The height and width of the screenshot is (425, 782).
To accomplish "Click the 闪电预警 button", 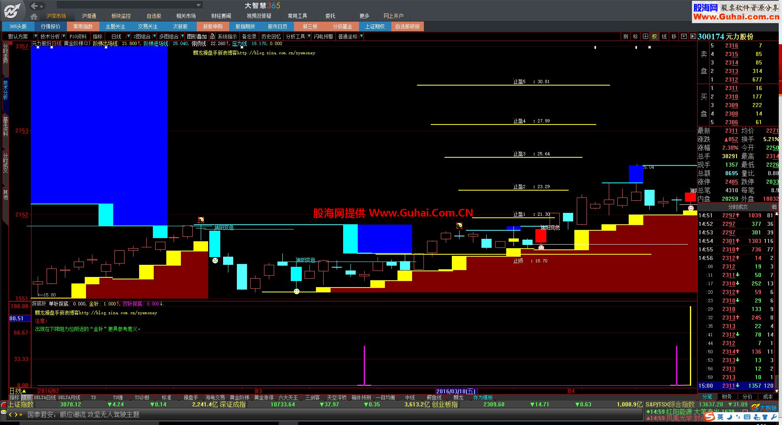I will [x=323, y=36].
